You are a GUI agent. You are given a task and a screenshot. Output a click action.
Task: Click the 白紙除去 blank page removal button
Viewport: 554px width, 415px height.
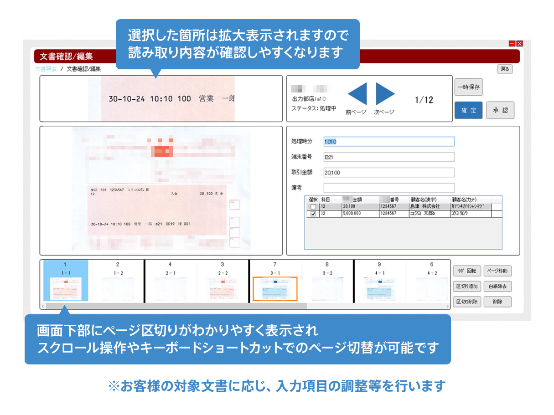[x=497, y=287]
